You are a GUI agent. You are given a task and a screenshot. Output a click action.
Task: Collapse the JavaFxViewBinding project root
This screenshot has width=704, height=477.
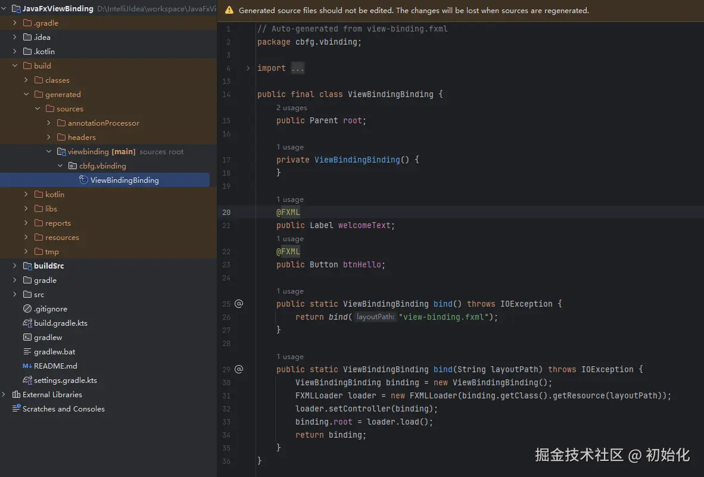(x=4, y=8)
